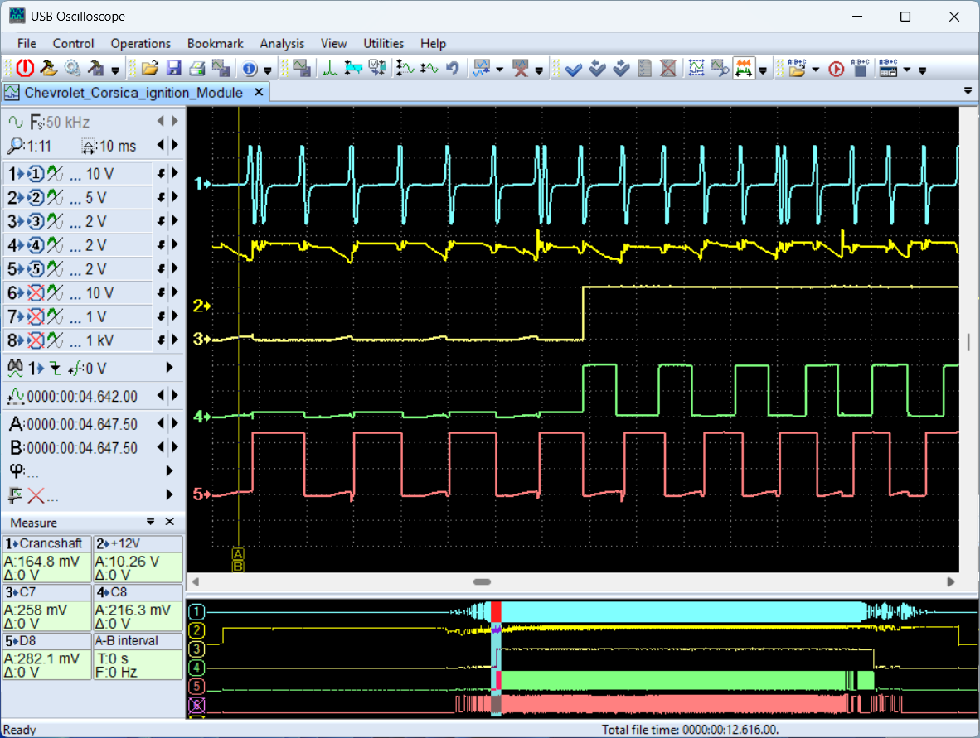This screenshot has width=980, height=738.
Task: Click the gear settings toolbar icon
Action: pyautogui.click(x=72, y=68)
